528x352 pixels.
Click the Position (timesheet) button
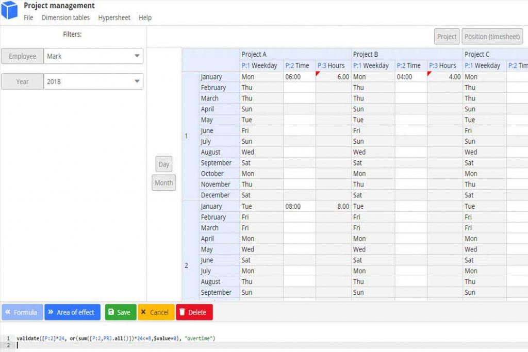492,37
